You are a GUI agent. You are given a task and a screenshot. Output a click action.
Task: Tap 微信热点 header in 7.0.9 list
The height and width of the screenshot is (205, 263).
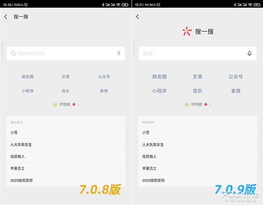point(149,122)
